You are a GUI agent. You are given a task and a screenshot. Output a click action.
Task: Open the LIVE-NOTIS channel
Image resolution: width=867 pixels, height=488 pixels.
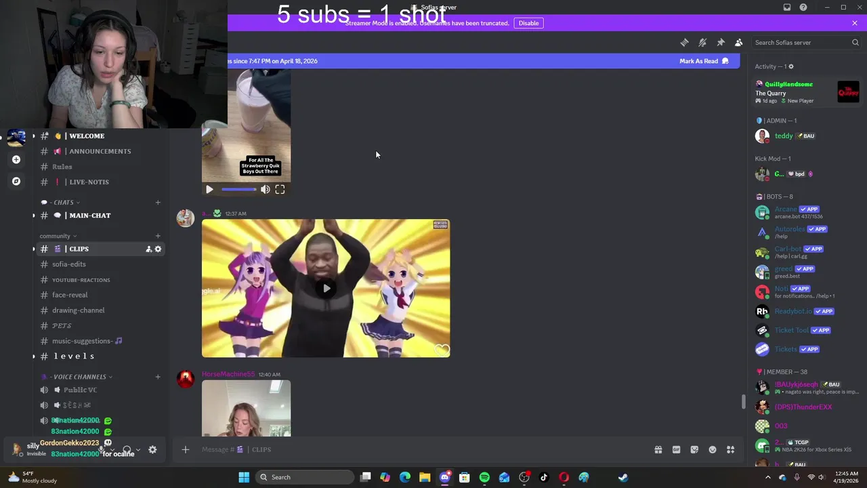click(99, 182)
